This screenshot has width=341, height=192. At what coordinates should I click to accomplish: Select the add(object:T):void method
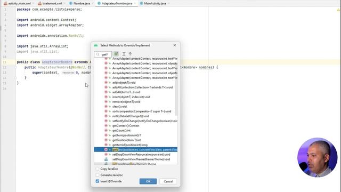coord(136,83)
